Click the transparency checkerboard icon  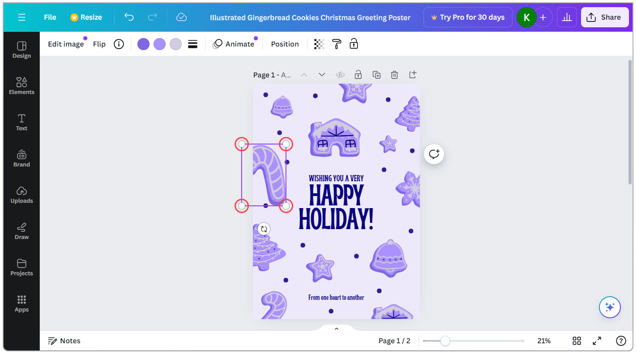tap(319, 44)
